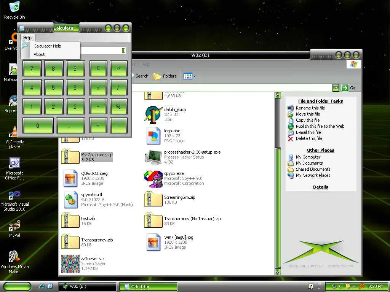Select the QUGrJOJ.jpeg file icon
This screenshot has height=292, width=390.
pos(70,178)
